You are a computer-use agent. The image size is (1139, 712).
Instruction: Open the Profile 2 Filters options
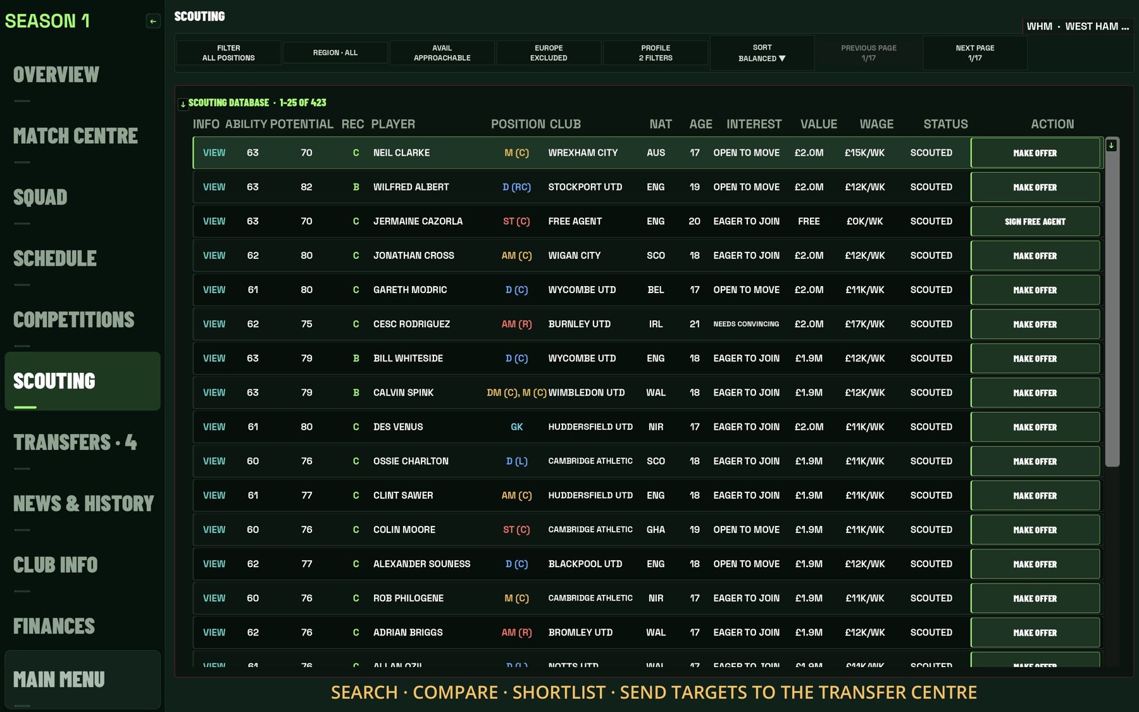point(656,53)
